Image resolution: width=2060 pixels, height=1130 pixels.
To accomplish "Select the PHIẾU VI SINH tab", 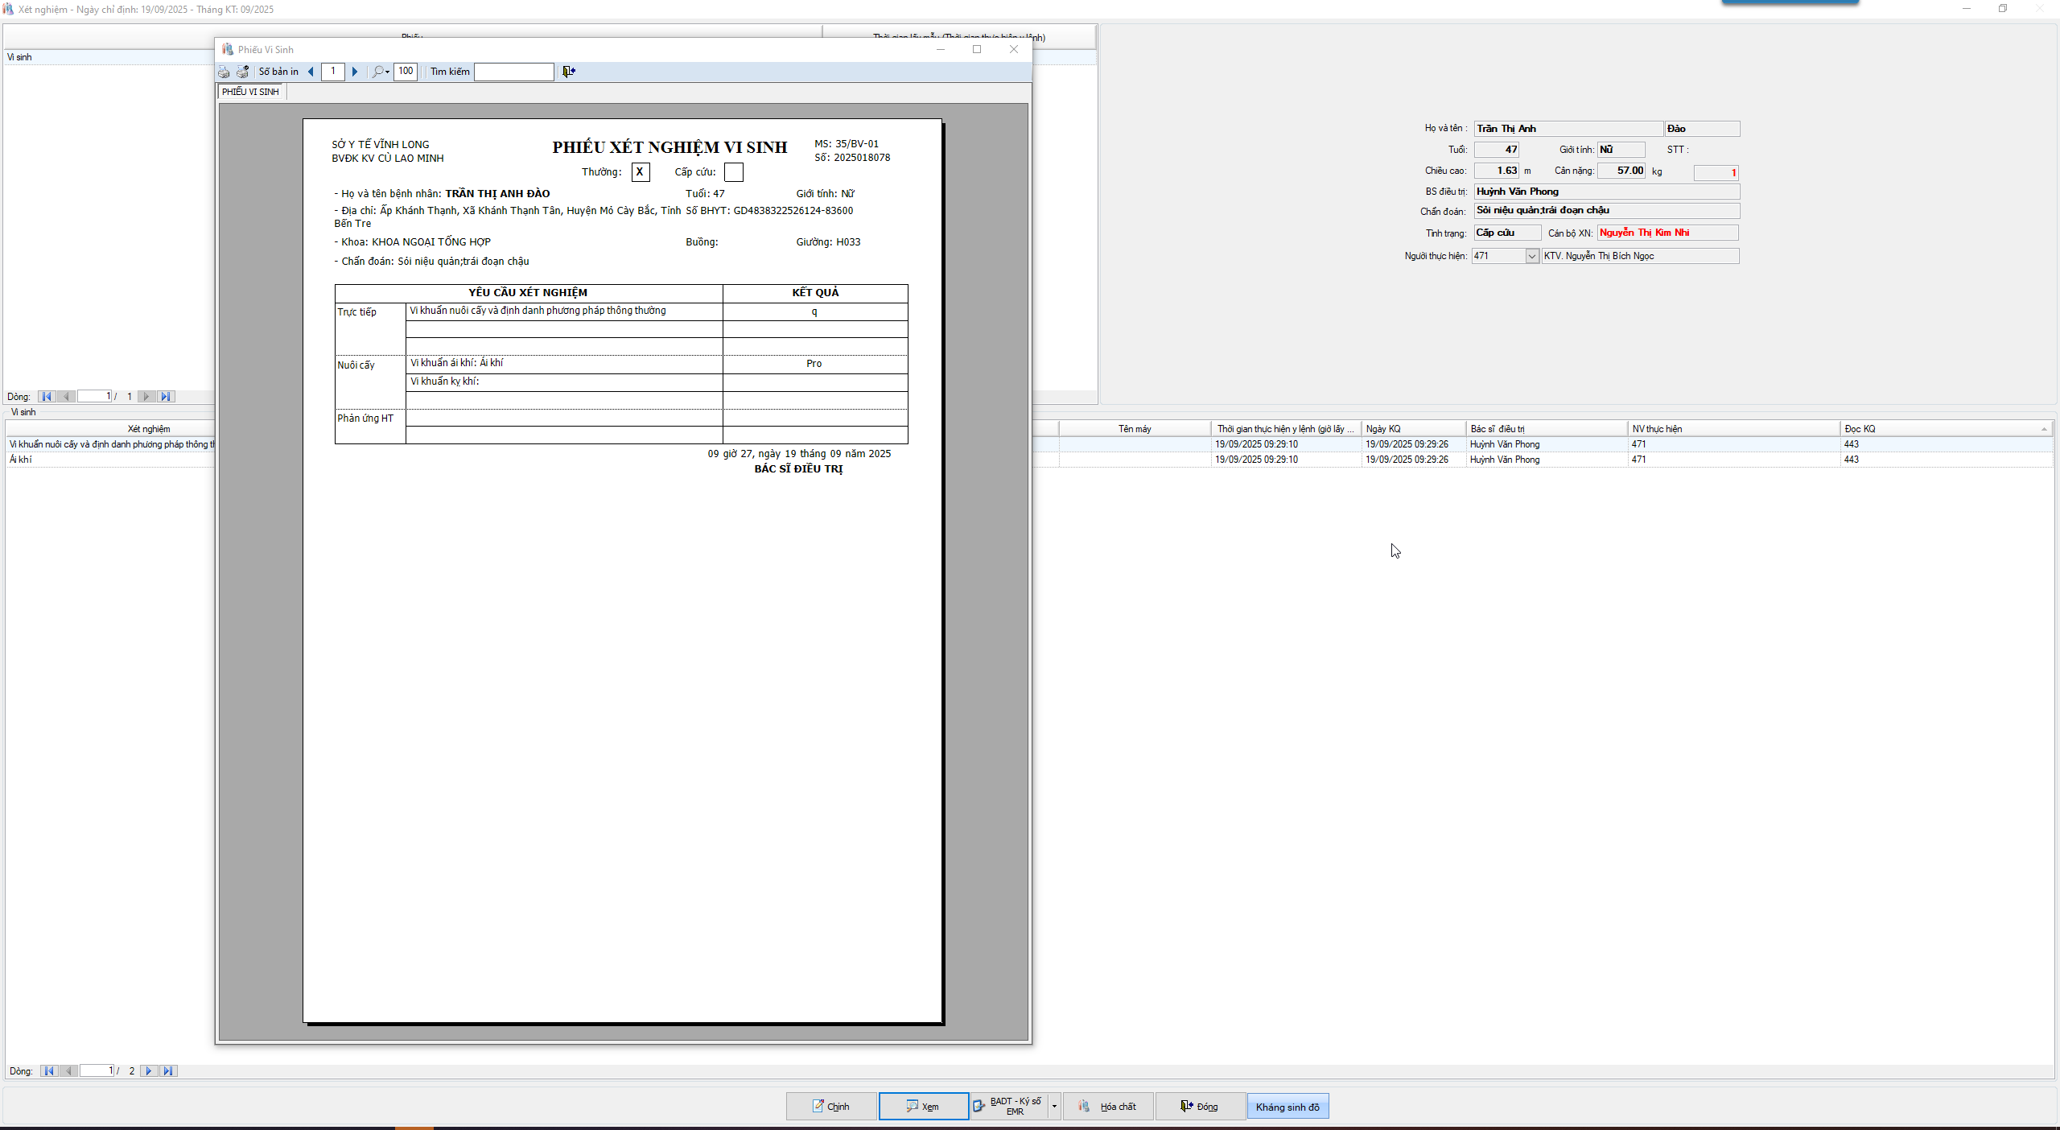I will click(x=250, y=92).
